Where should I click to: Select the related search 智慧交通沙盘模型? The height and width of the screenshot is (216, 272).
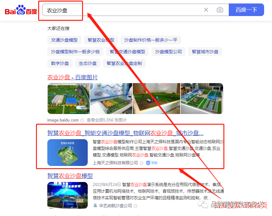pos(127,52)
